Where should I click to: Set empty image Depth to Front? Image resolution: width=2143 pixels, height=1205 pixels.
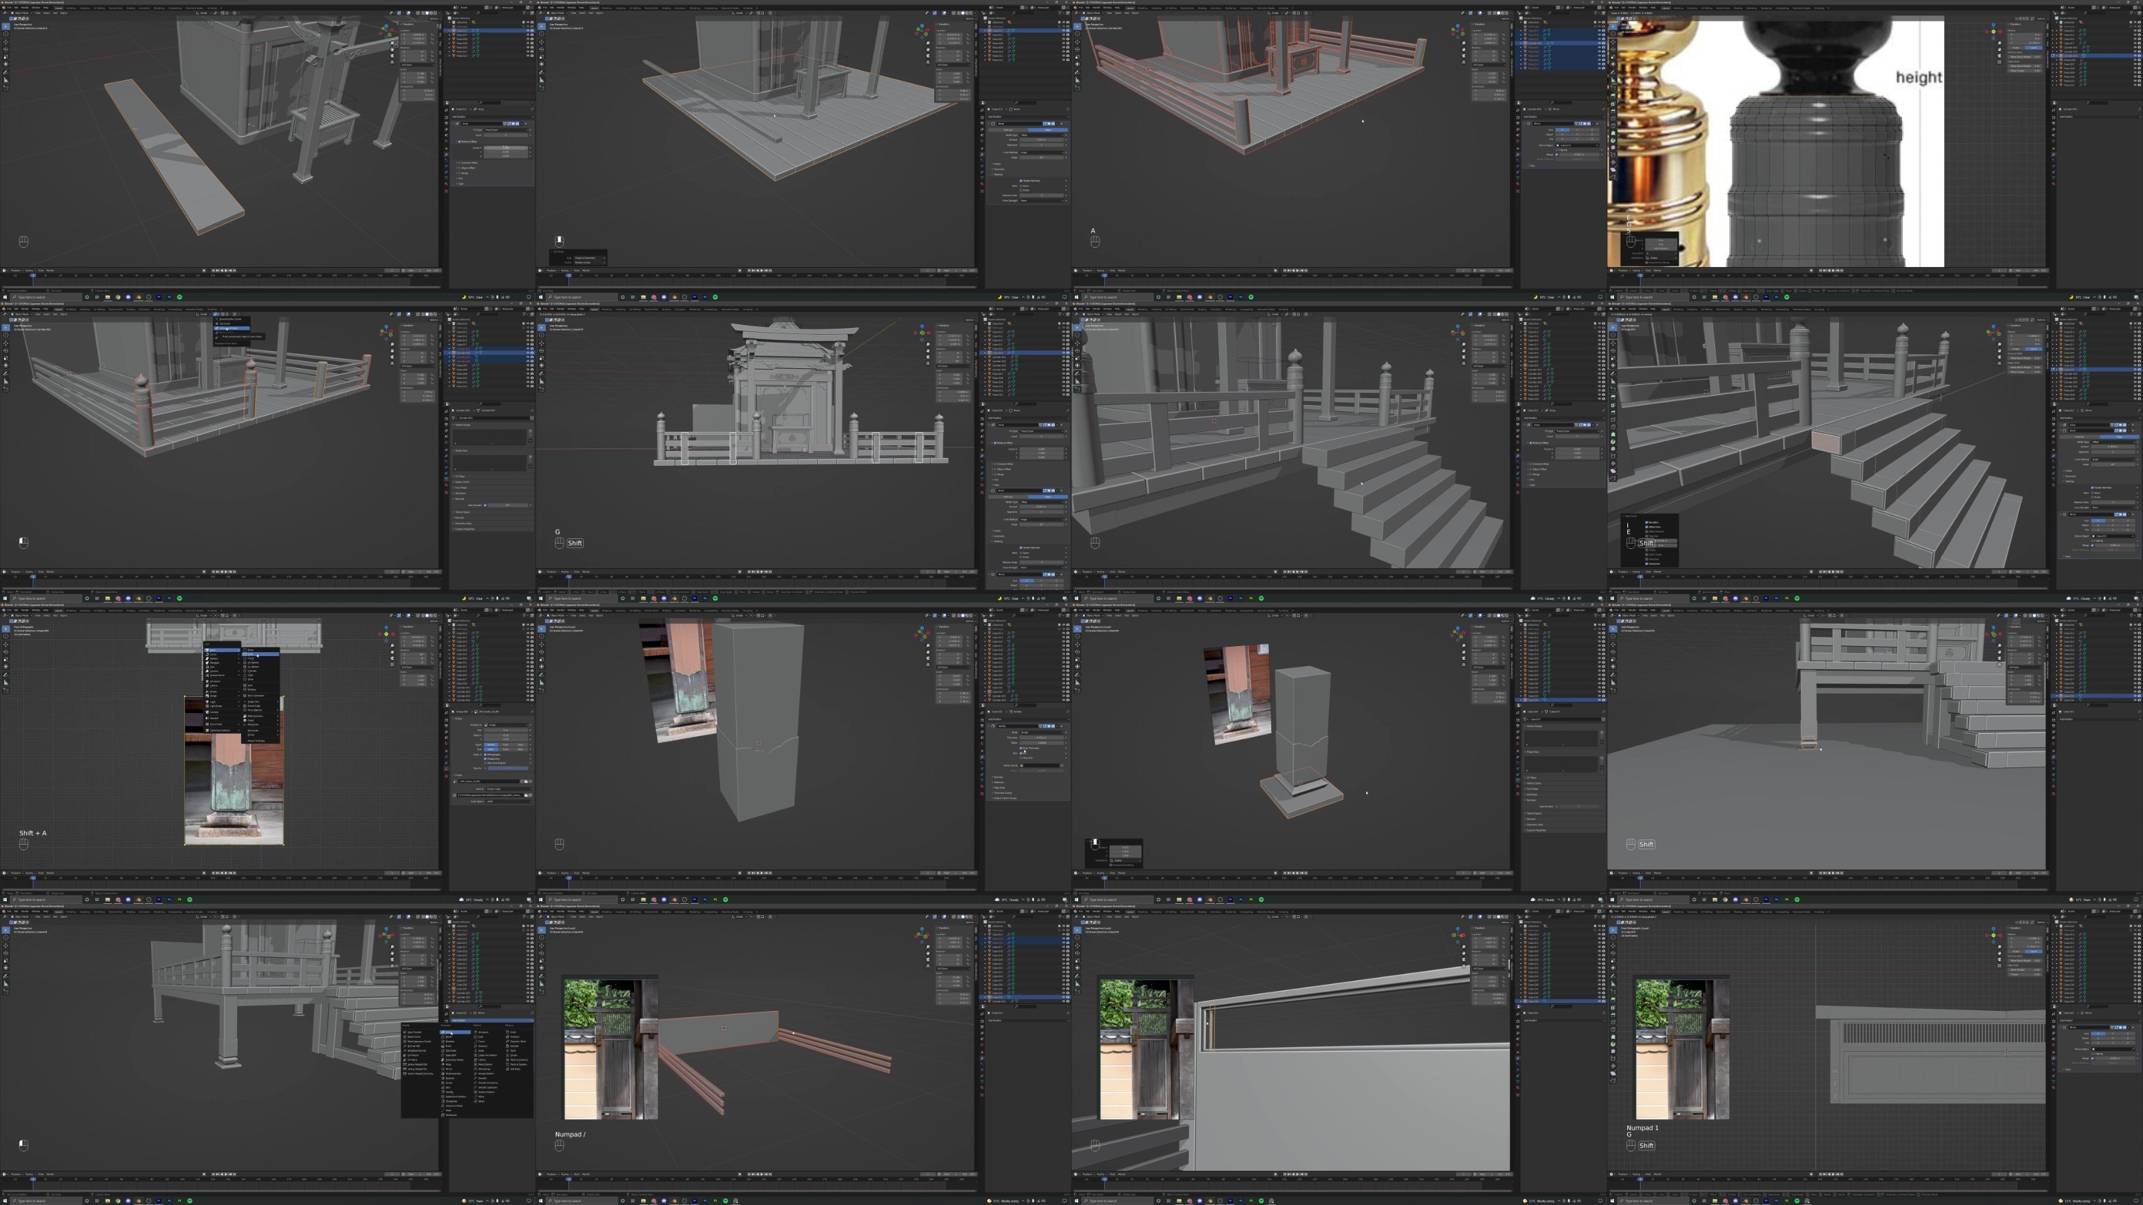507,745
